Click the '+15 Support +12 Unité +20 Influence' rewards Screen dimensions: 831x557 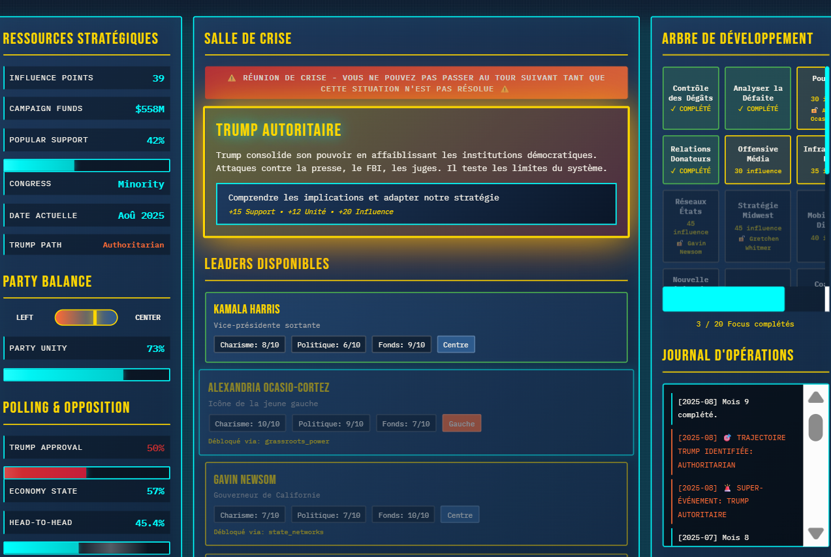coord(311,212)
